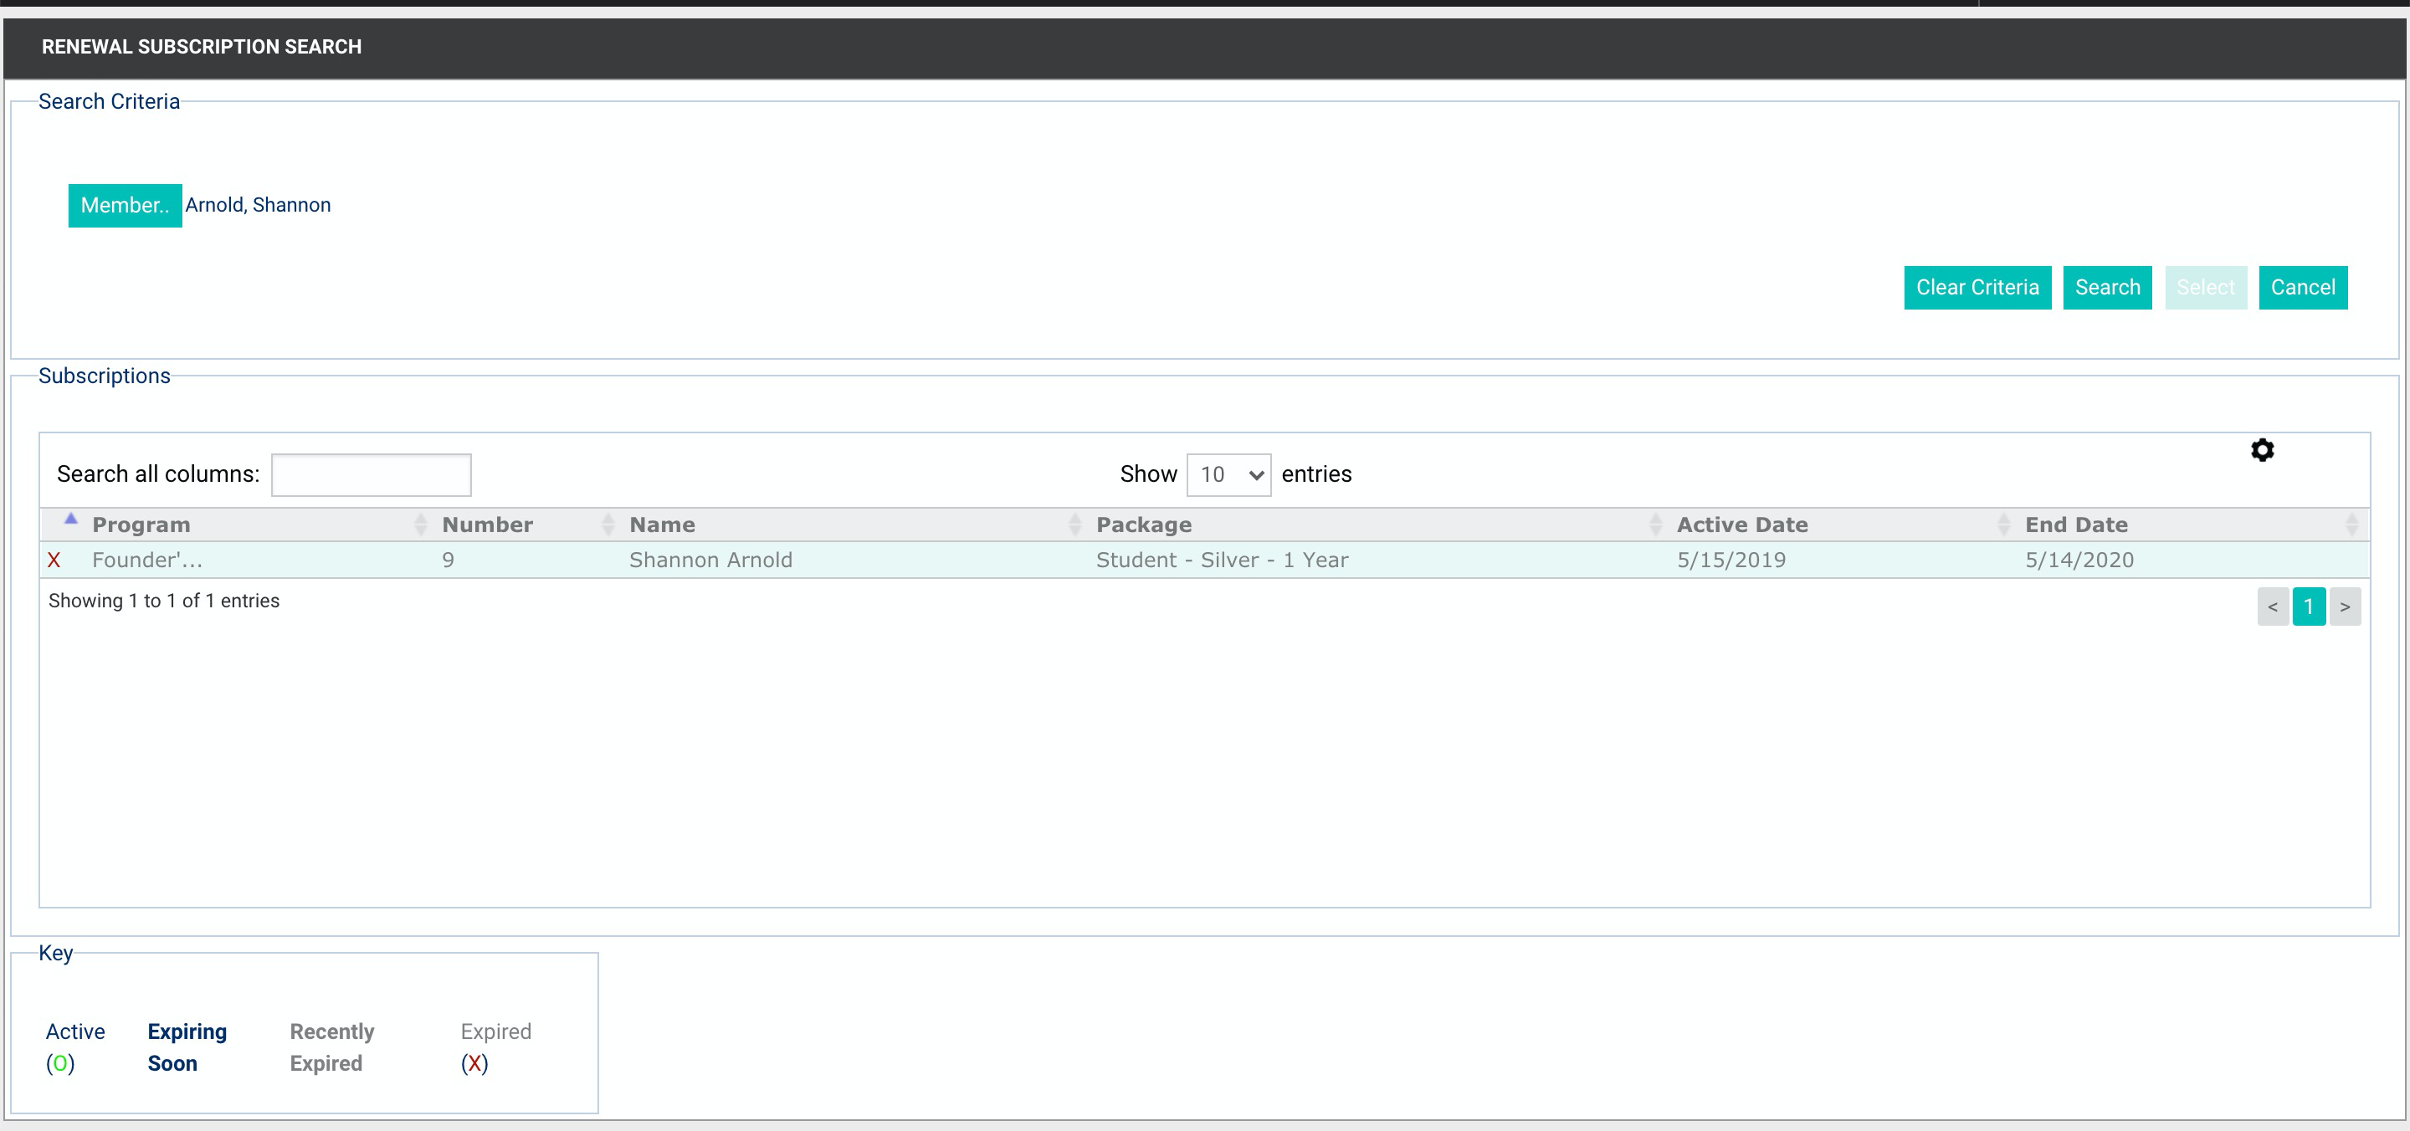Image resolution: width=2410 pixels, height=1131 pixels.
Task: Cancel the renewal subscription search
Action: (x=2302, y=287)
